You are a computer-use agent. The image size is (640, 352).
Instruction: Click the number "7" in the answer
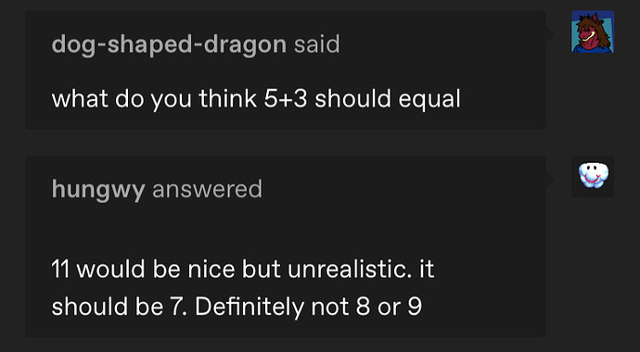point(177,308)
